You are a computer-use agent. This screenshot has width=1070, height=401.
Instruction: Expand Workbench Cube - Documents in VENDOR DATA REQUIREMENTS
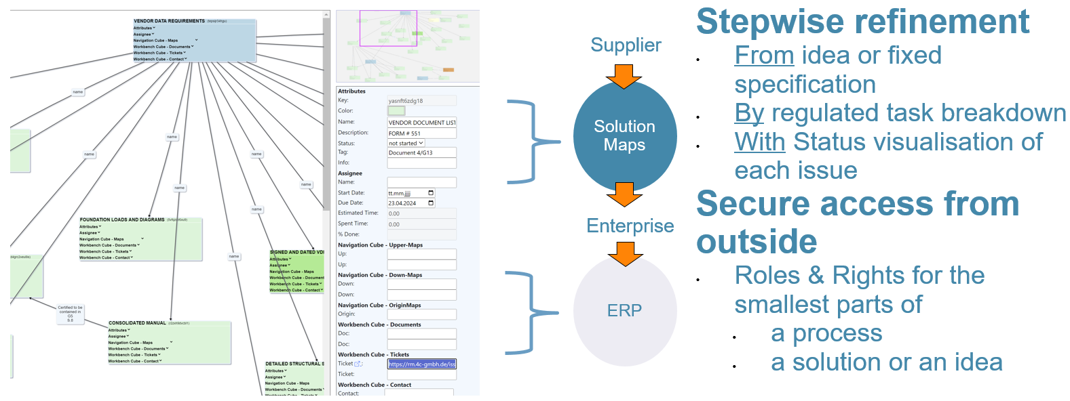(193, 46)
